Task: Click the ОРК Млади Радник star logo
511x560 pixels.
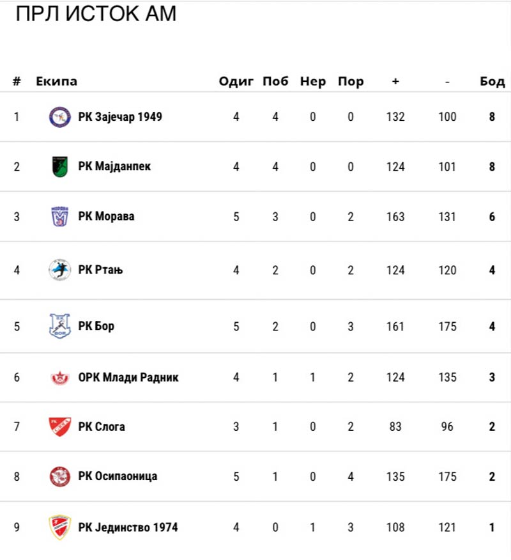Action: click(x=60, y=377)
